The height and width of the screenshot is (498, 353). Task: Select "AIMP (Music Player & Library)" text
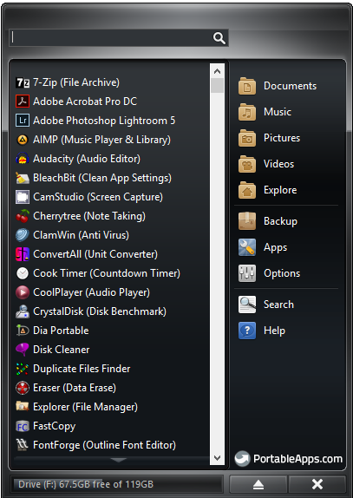101,140
